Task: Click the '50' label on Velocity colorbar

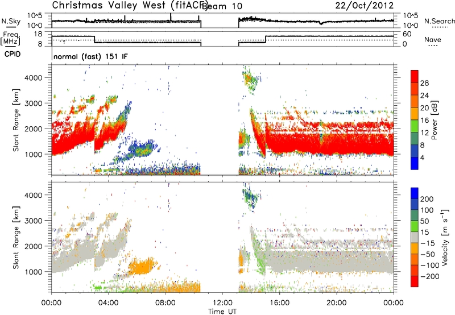Action: tap(424, 221)
